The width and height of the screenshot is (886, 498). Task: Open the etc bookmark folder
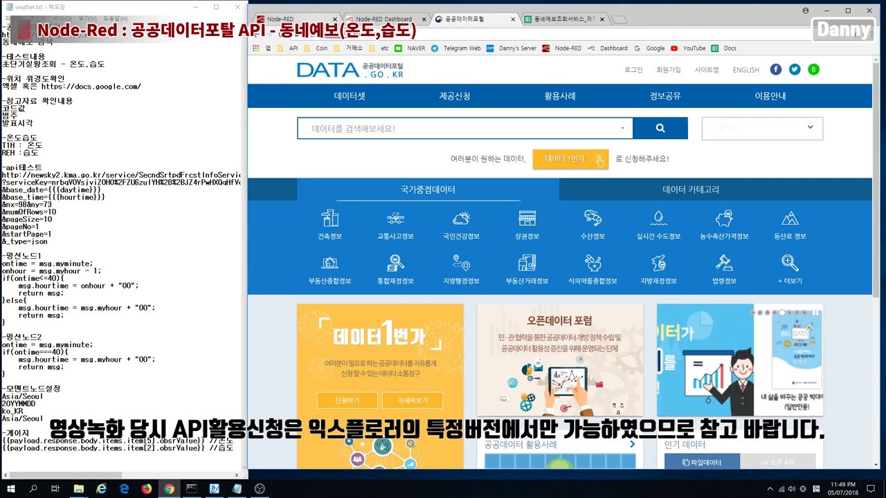pos(379,48)
